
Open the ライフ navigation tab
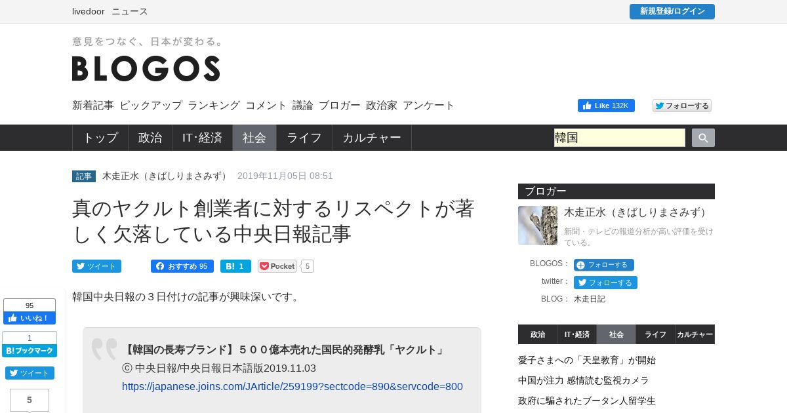tap(304, 138)
